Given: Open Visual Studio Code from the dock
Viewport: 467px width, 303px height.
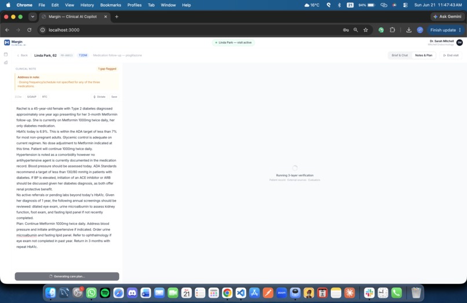Looking at the screenshot, I should coord(240,293).
